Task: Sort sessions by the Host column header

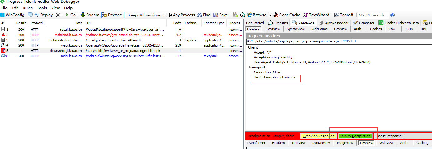Action: (65, 23)
